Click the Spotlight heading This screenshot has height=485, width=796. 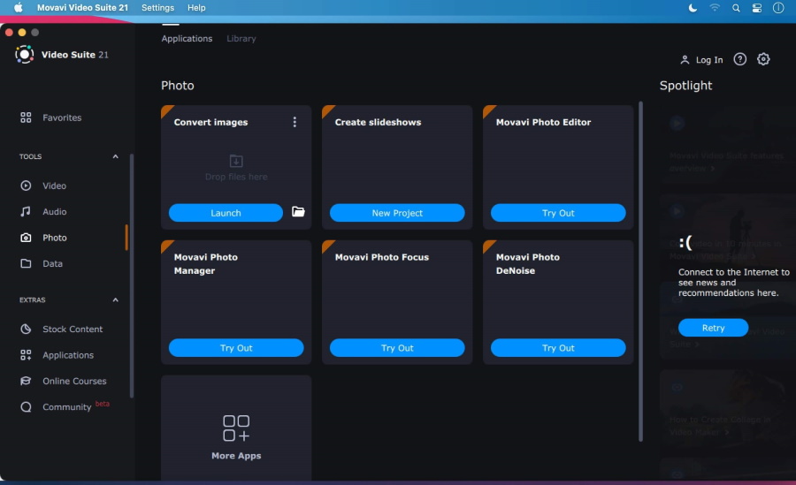click(685, 85)
